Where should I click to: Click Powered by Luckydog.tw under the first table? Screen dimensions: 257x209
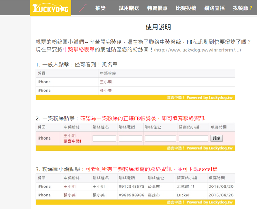(x=209, y=98)
